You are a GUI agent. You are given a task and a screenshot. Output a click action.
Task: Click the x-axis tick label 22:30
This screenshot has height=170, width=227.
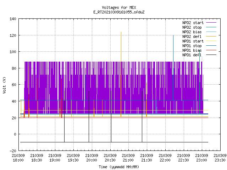183,160
